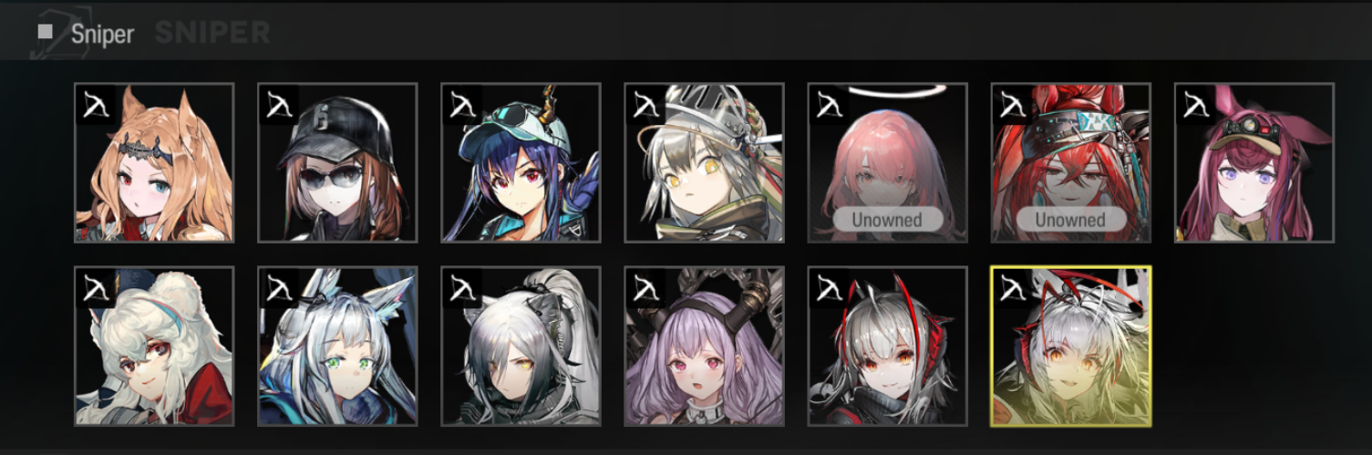Click Unowned label on pink-haired operator
Screen dimensions: 1372x455
coord(886,220)
